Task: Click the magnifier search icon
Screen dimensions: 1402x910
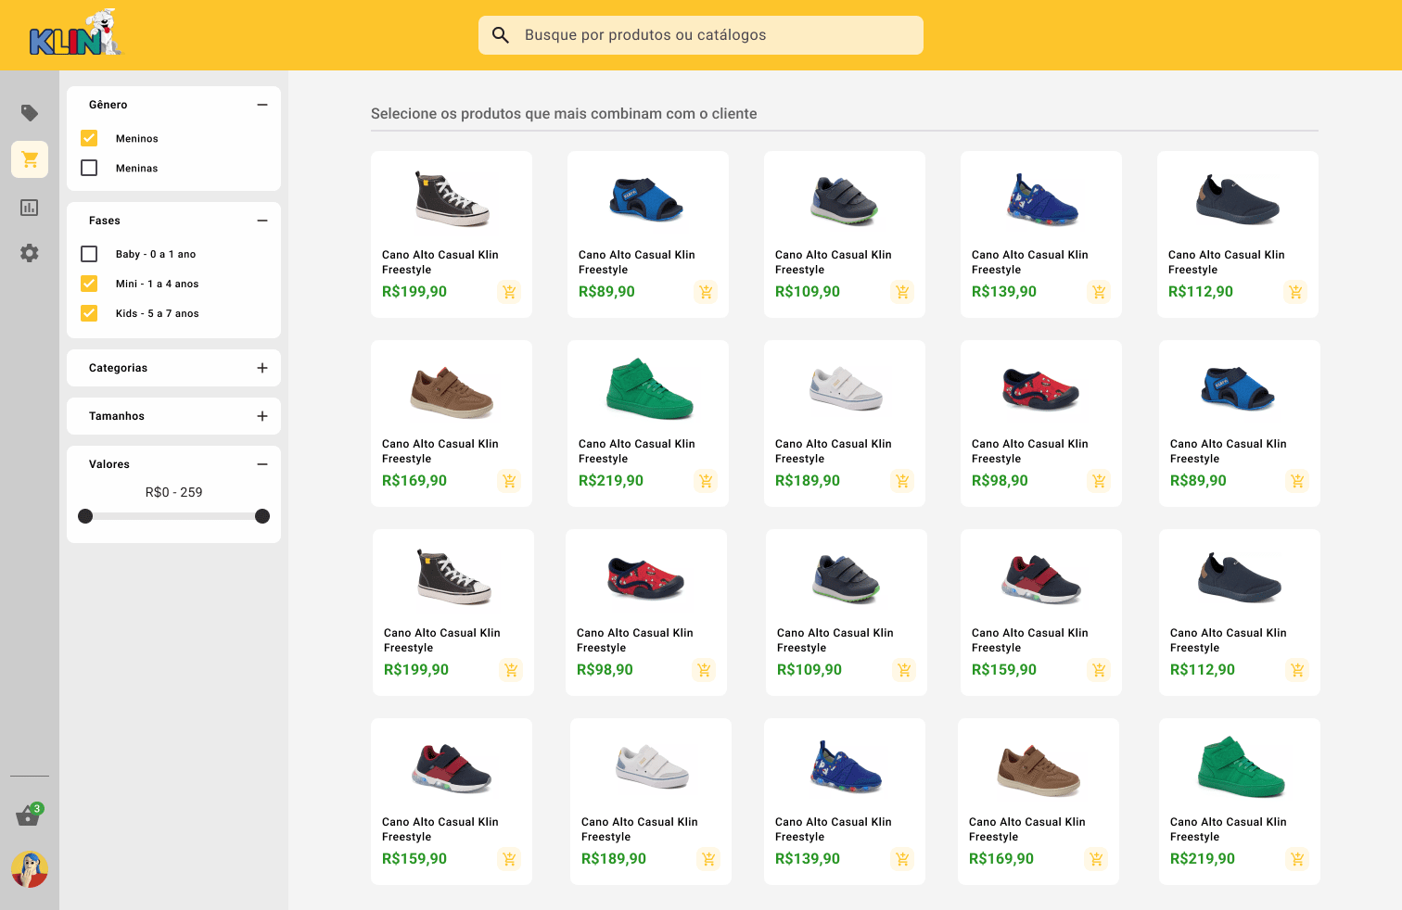Action: pos(501,35)
